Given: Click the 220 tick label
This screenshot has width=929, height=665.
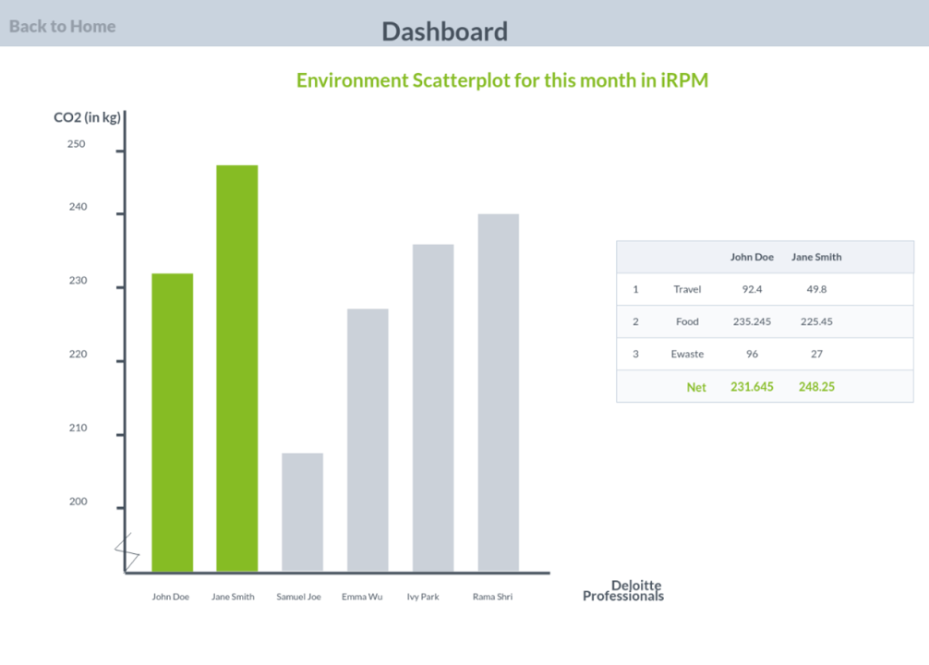Looking at the screenshot, I should [x=78, y=355].
